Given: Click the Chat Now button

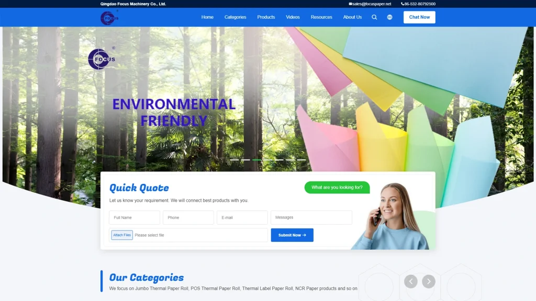Looking at the screenshot, I should tap(419, 17).
